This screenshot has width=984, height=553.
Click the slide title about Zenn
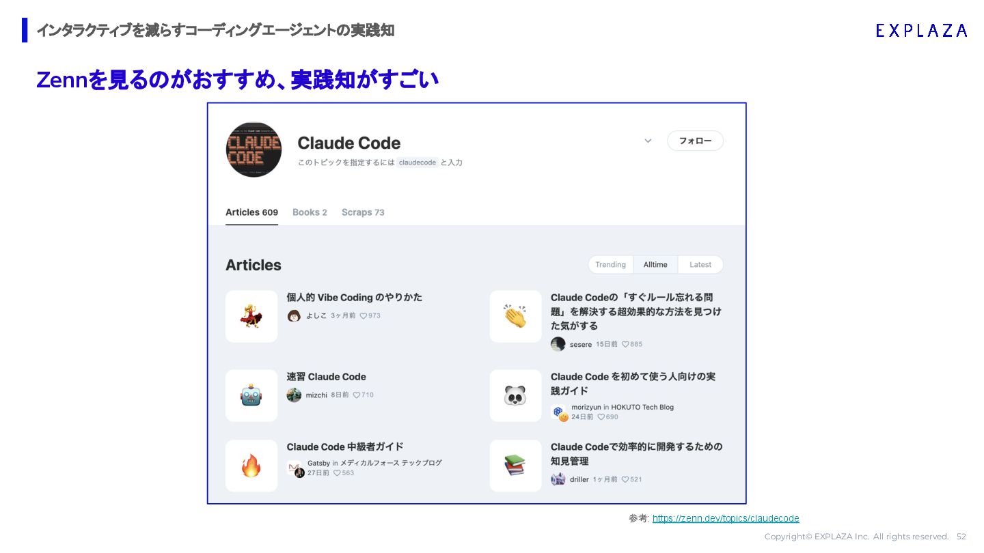[237, 80]
